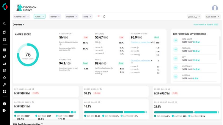Viewport: 223px width, 125px height.
Task: Click the Gross Sales MXP 675.7 M figure
Action: (x=162, y=93)
